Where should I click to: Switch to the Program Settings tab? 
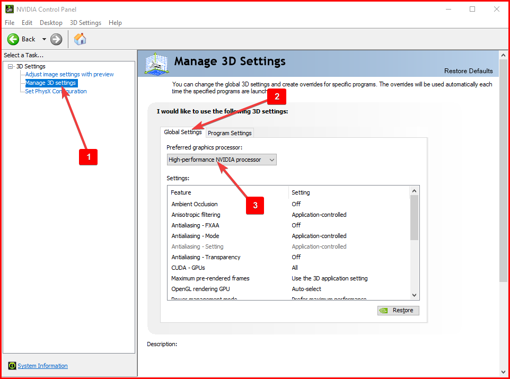[x=230, y=133]
